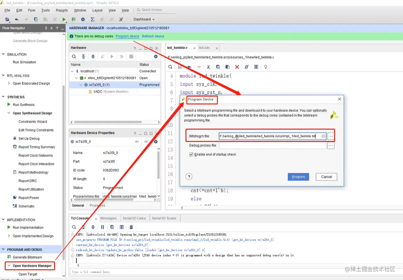Click into Debug probes file field
403x280 pixels.
click(x=273, y=146)
